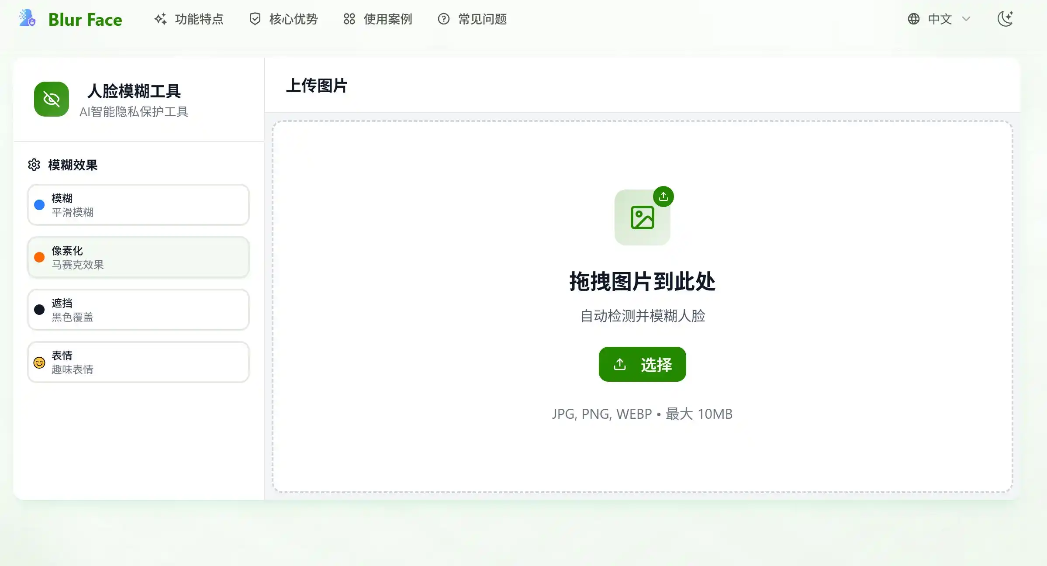Click the 自动检测并模糊人脸 description text
The image size is (1047, 566).
tap(643, 316)
